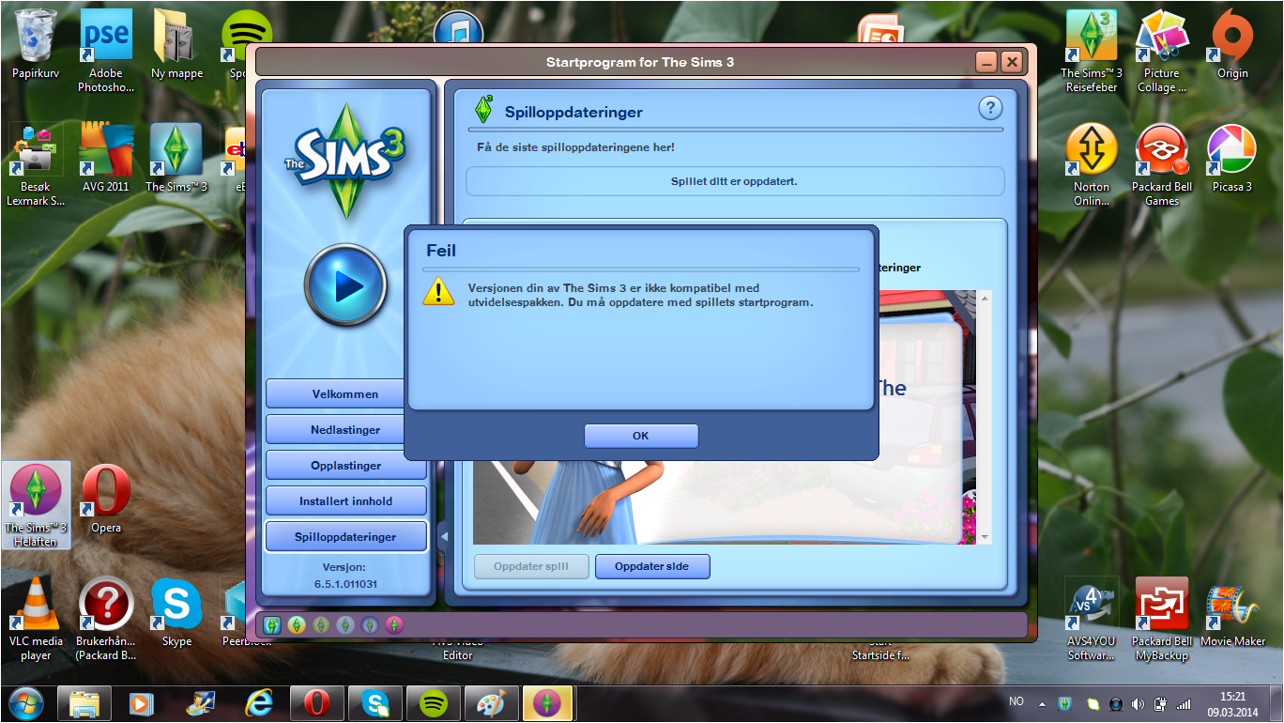This screenshot has height=723, width=1284.
Task: Open the Ny mappe folder
Action: pyautogui.click(x=176, y=44)
